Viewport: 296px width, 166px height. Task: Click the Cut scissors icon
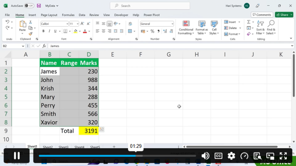click(30, 22)
